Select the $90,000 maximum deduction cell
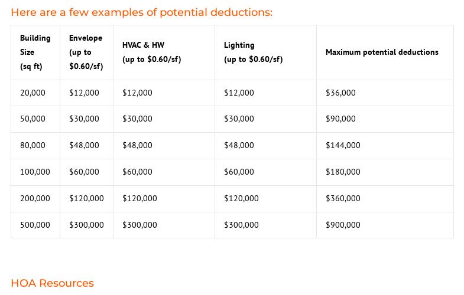Viewport: 464px width, 295px height. [x=385, y=119]
